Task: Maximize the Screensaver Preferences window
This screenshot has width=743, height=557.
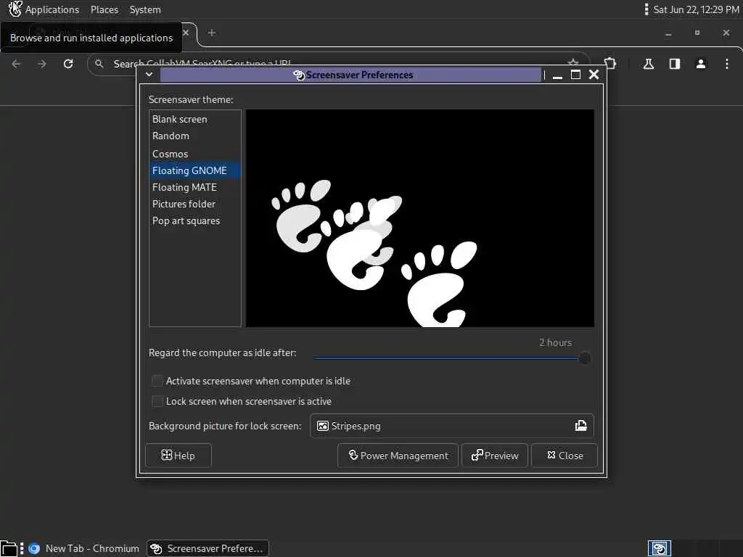Action: pos(575,75)
